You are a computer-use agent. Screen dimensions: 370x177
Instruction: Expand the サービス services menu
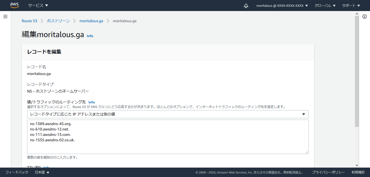38,5
